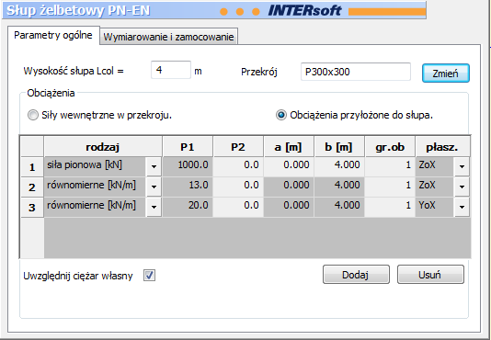Select row header 1 in loads table
The image size is (491, 340).
32,167
